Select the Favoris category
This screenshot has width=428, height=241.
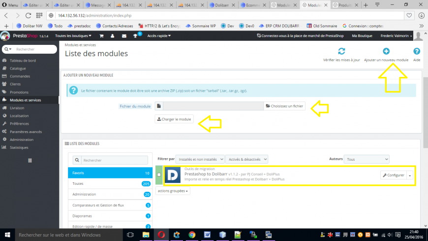(110, 173)
